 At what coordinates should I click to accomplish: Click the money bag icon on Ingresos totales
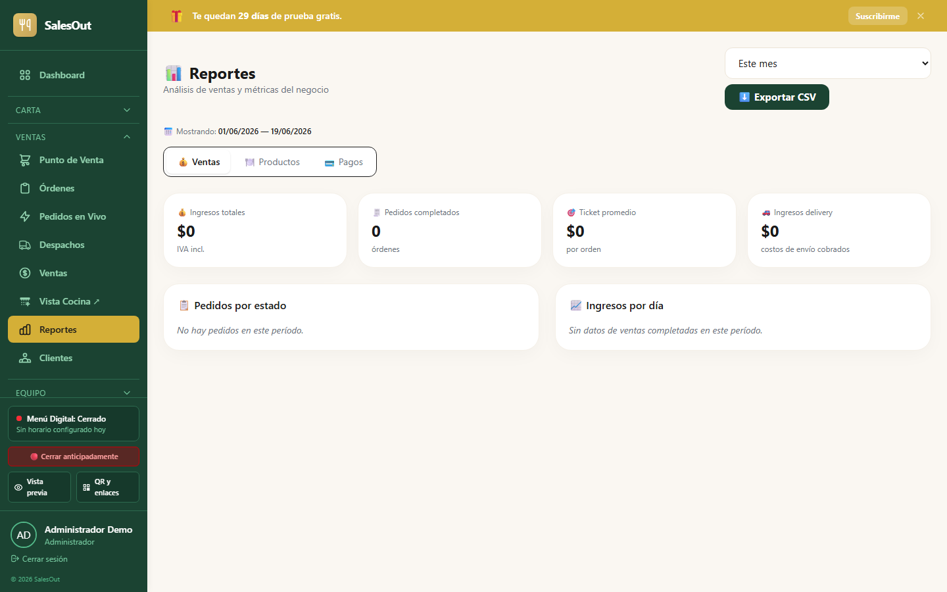pos(182,212)
